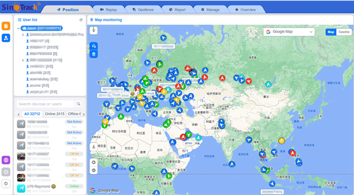The width and height of the screenshot is (354, 195).
Task: Click the download icon on map
Action: click(94, 147)
